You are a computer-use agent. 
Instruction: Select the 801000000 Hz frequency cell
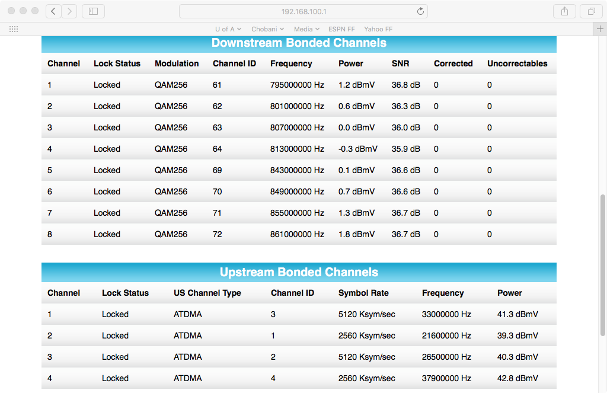click(x=297, y=106)
